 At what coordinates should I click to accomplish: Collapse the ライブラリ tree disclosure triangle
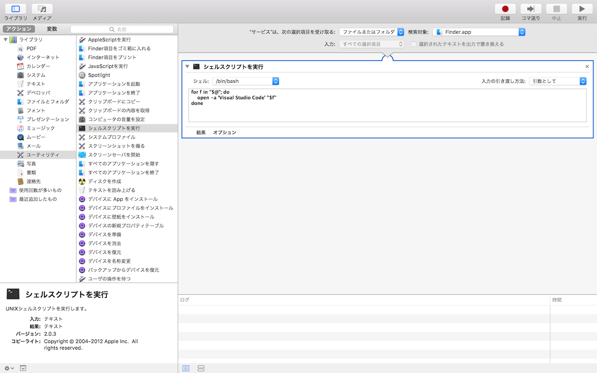(6, 40)
